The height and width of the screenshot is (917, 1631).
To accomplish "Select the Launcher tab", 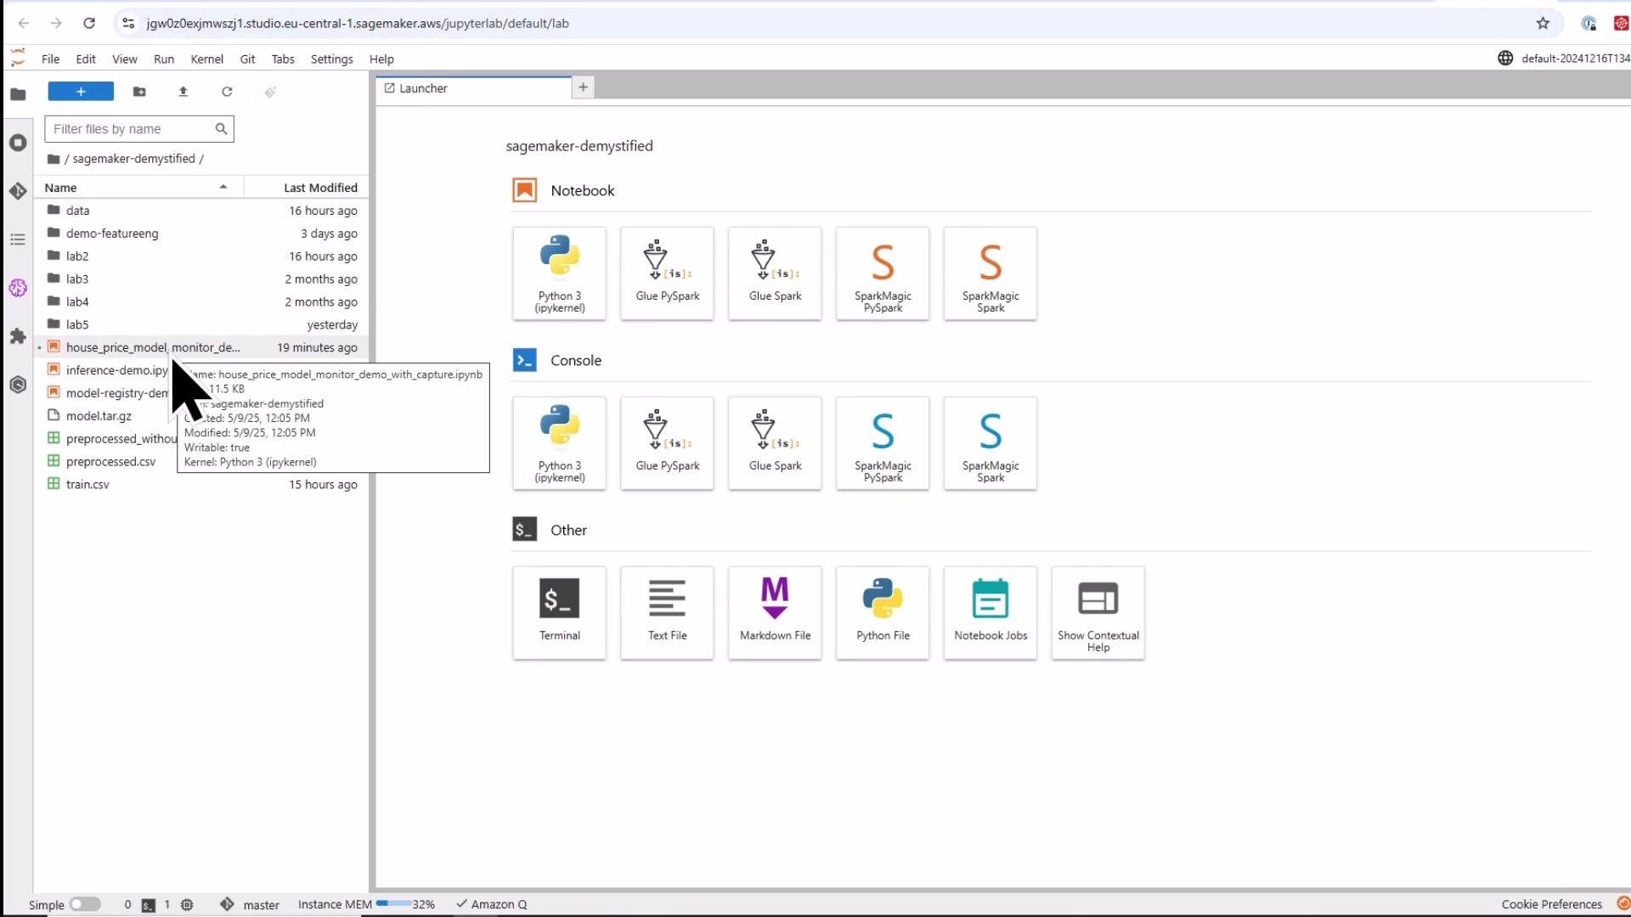I will pos(474,88).
